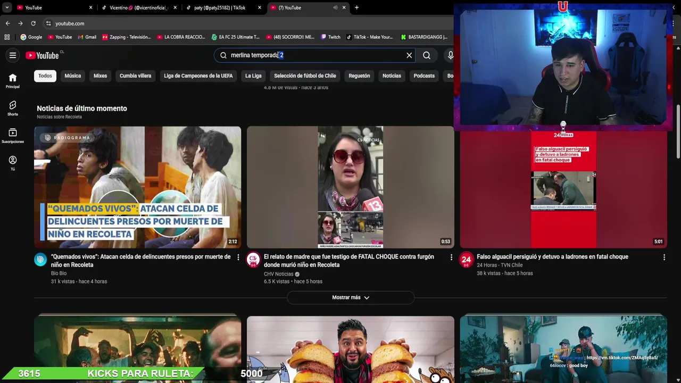Open Principal in the sidebar

tap(13, 81)
